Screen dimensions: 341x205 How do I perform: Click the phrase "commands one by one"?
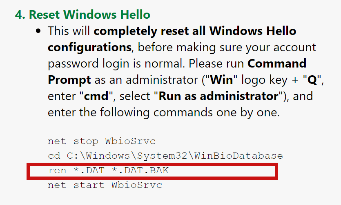coord(216,113)
